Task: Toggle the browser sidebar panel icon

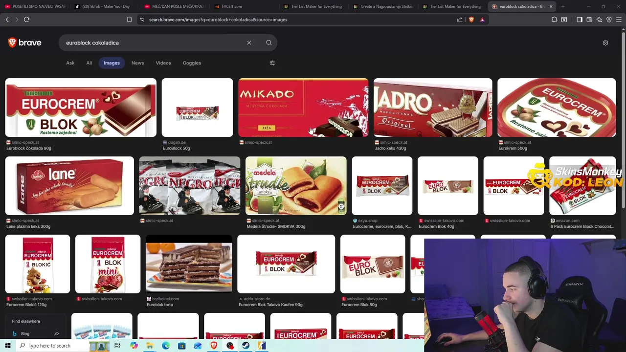Action: (x=580, y=20)
